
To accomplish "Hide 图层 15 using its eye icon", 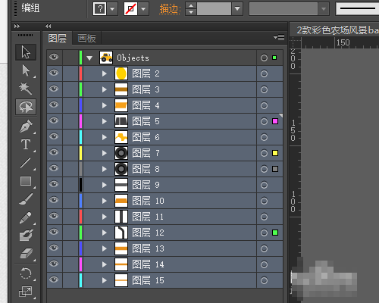I will tap(54, 280).
